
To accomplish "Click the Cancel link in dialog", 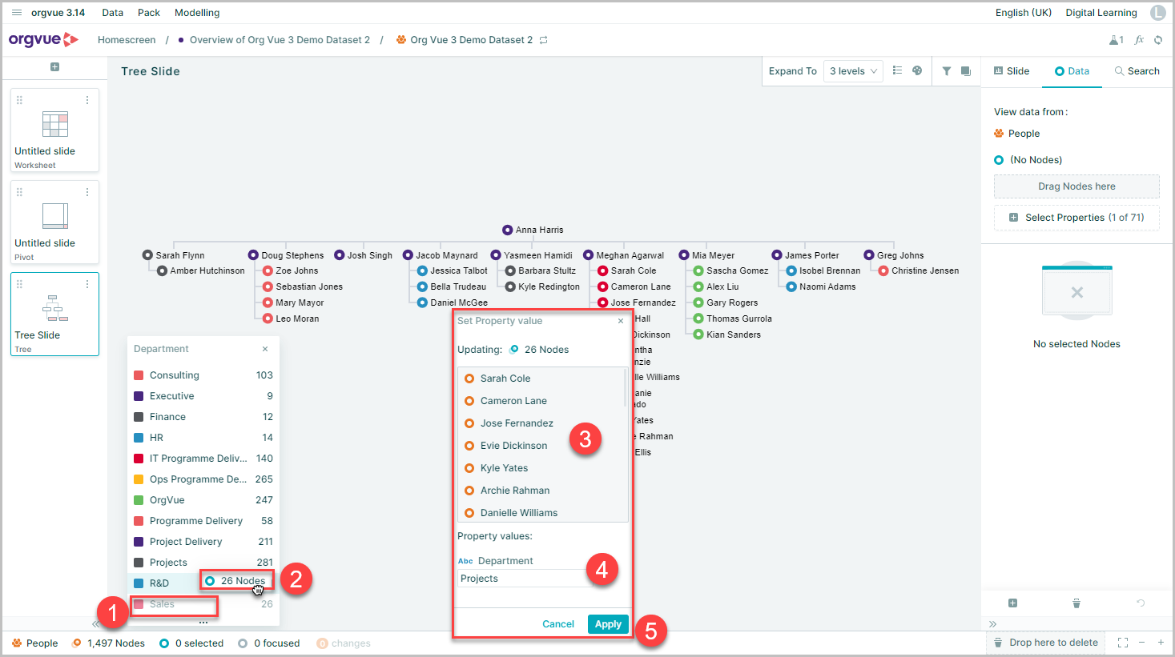I will pos(558,624).
